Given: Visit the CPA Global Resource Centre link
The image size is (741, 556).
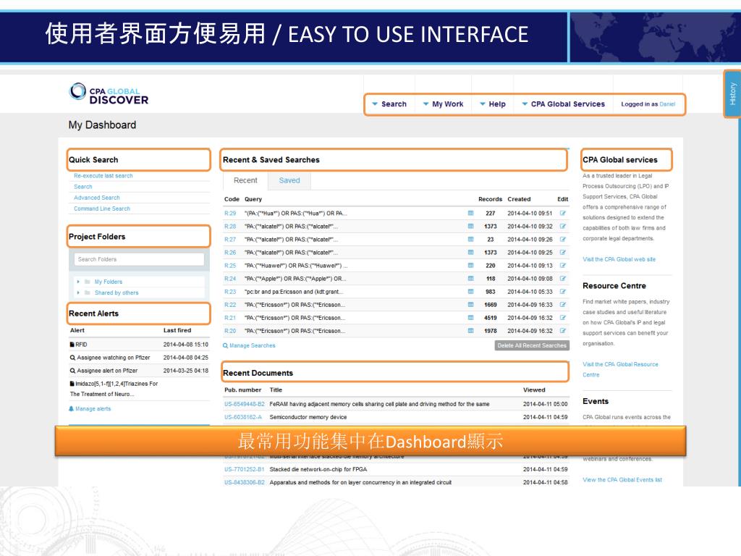Looking at the screenshot, I should click(x=620, y=369).
